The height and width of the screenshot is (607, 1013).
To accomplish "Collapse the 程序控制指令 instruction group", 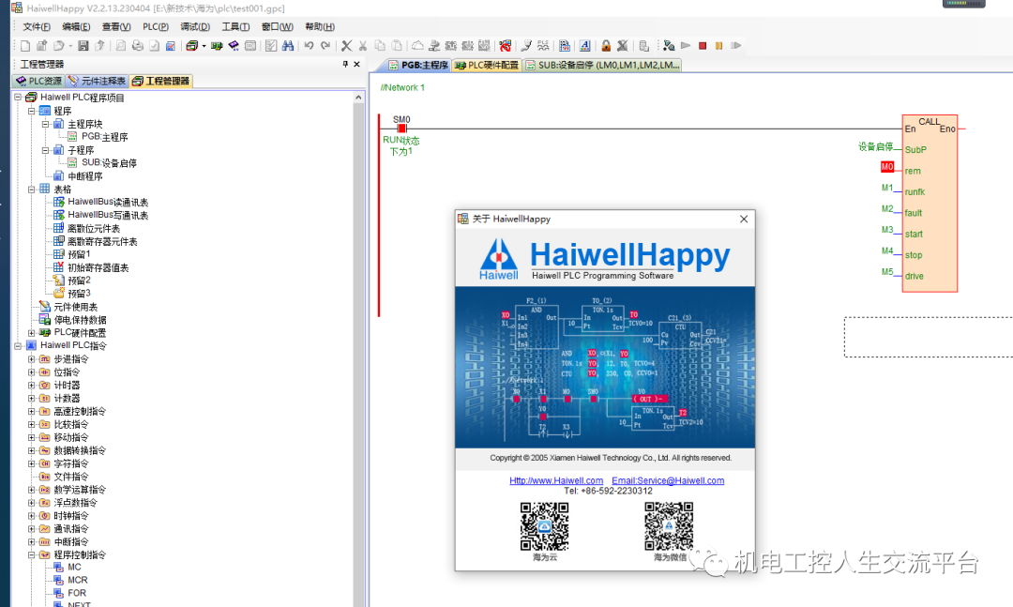I will [32, 554].
